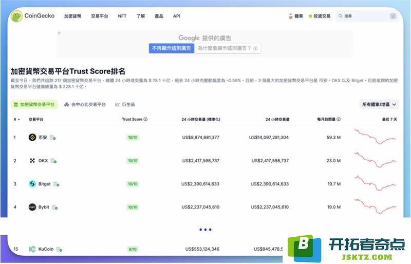Click the 衍生品 chart icon
Image resolution: width=411 pixels, height=264 pixels.
click(x=118, y=104)
